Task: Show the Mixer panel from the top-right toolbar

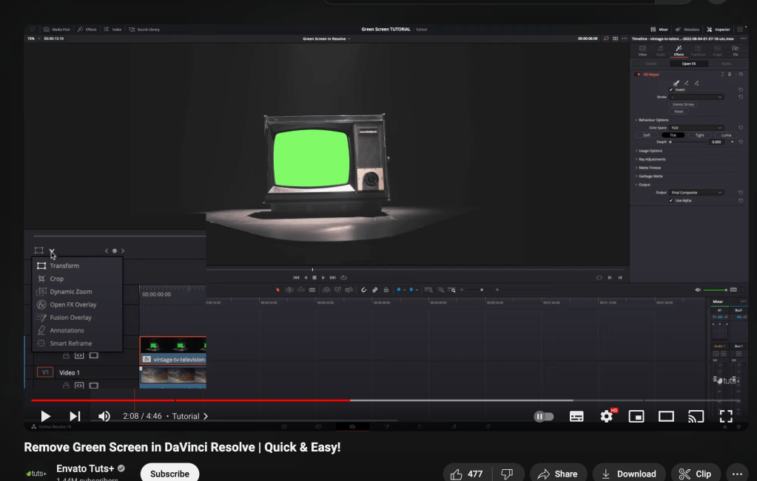Action: tap(659, 30)
